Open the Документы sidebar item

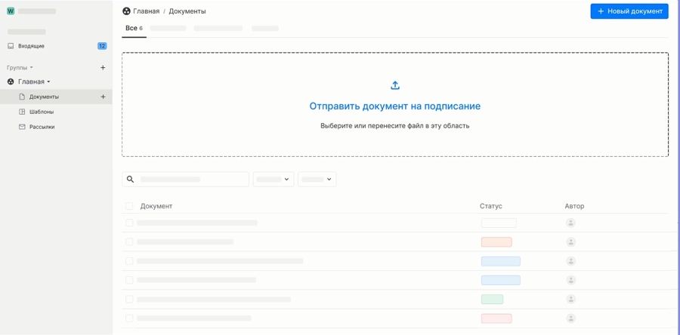(56, 97)
